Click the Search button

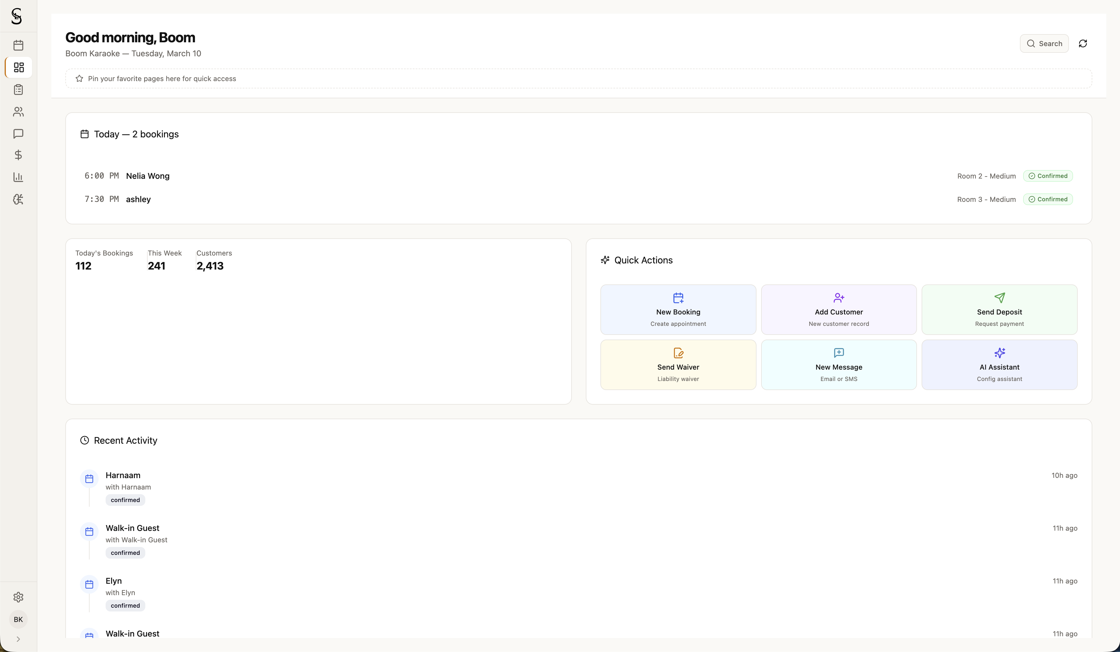pyautogui.click(x=1044, y=43)
